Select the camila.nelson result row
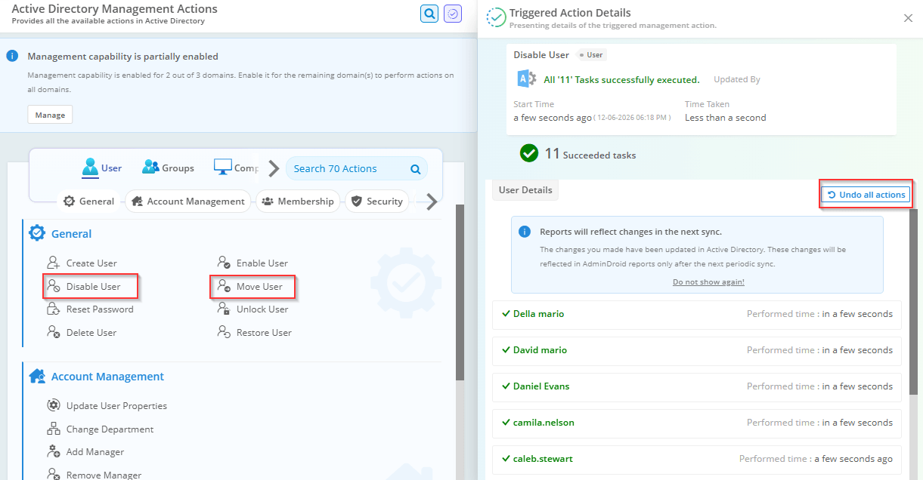This screenshot has height=480, width=923. 697,423
